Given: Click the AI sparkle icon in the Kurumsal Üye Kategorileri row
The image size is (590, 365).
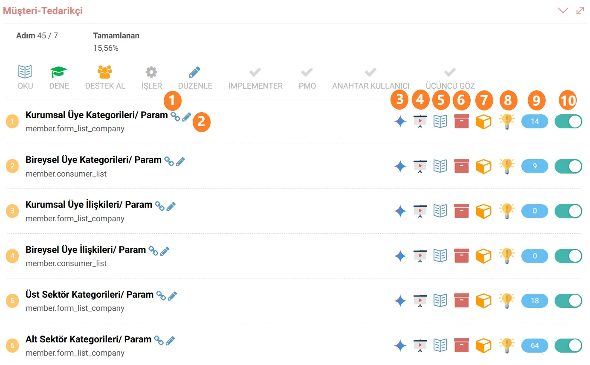Looking at the screenshot, I should pos(400,122).
